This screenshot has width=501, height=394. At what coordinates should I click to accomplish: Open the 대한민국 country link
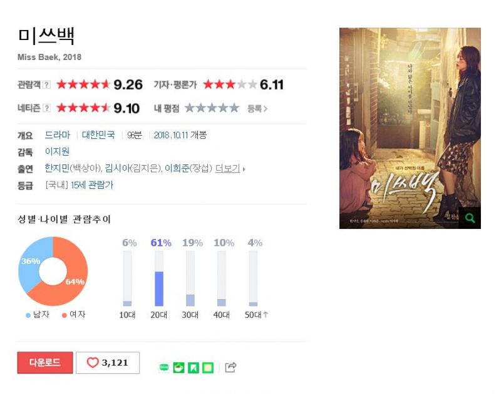pos(98,135)
